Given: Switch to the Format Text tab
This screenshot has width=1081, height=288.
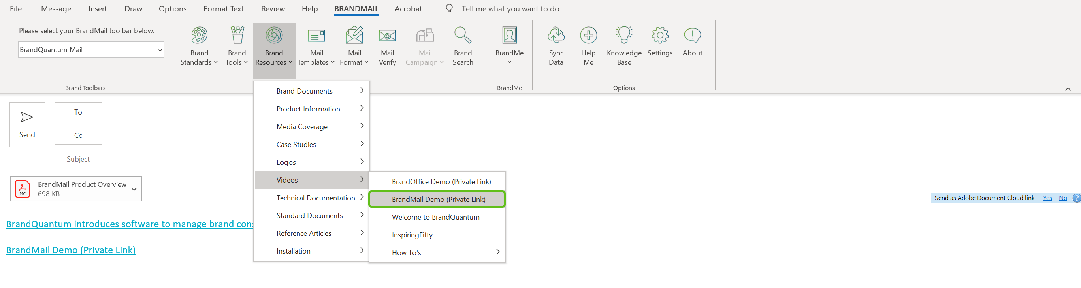Looking at the screenshot, I should (x=223, y=9).
